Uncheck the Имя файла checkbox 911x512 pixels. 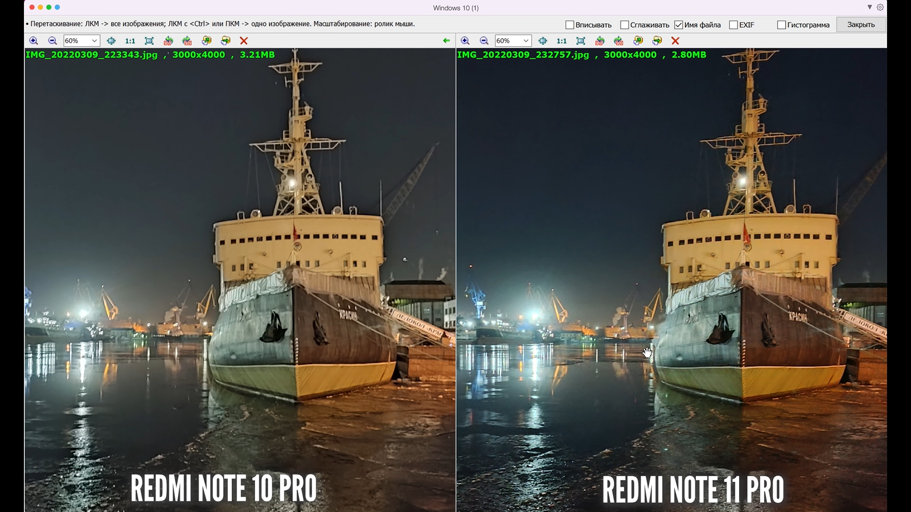[679, 25]
